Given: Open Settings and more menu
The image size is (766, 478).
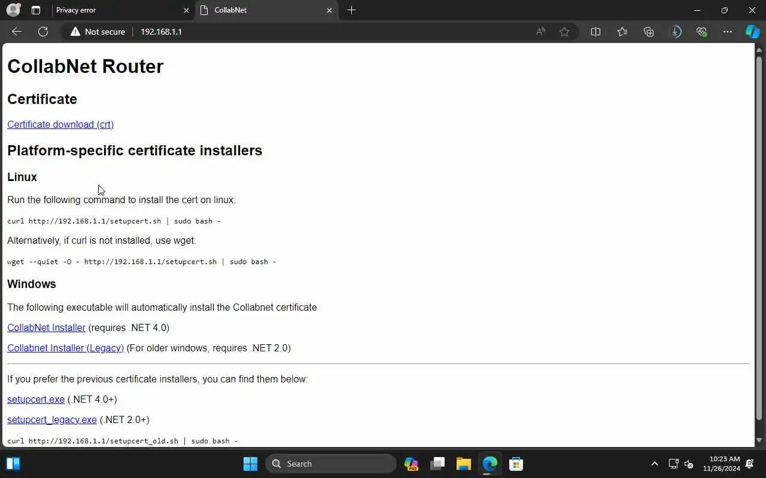Looking at the screenshot, I should (x=728, y=32).
